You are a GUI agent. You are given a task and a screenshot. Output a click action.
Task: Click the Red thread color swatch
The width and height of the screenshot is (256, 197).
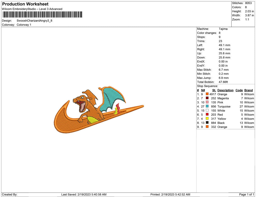[x=207, y=115]
